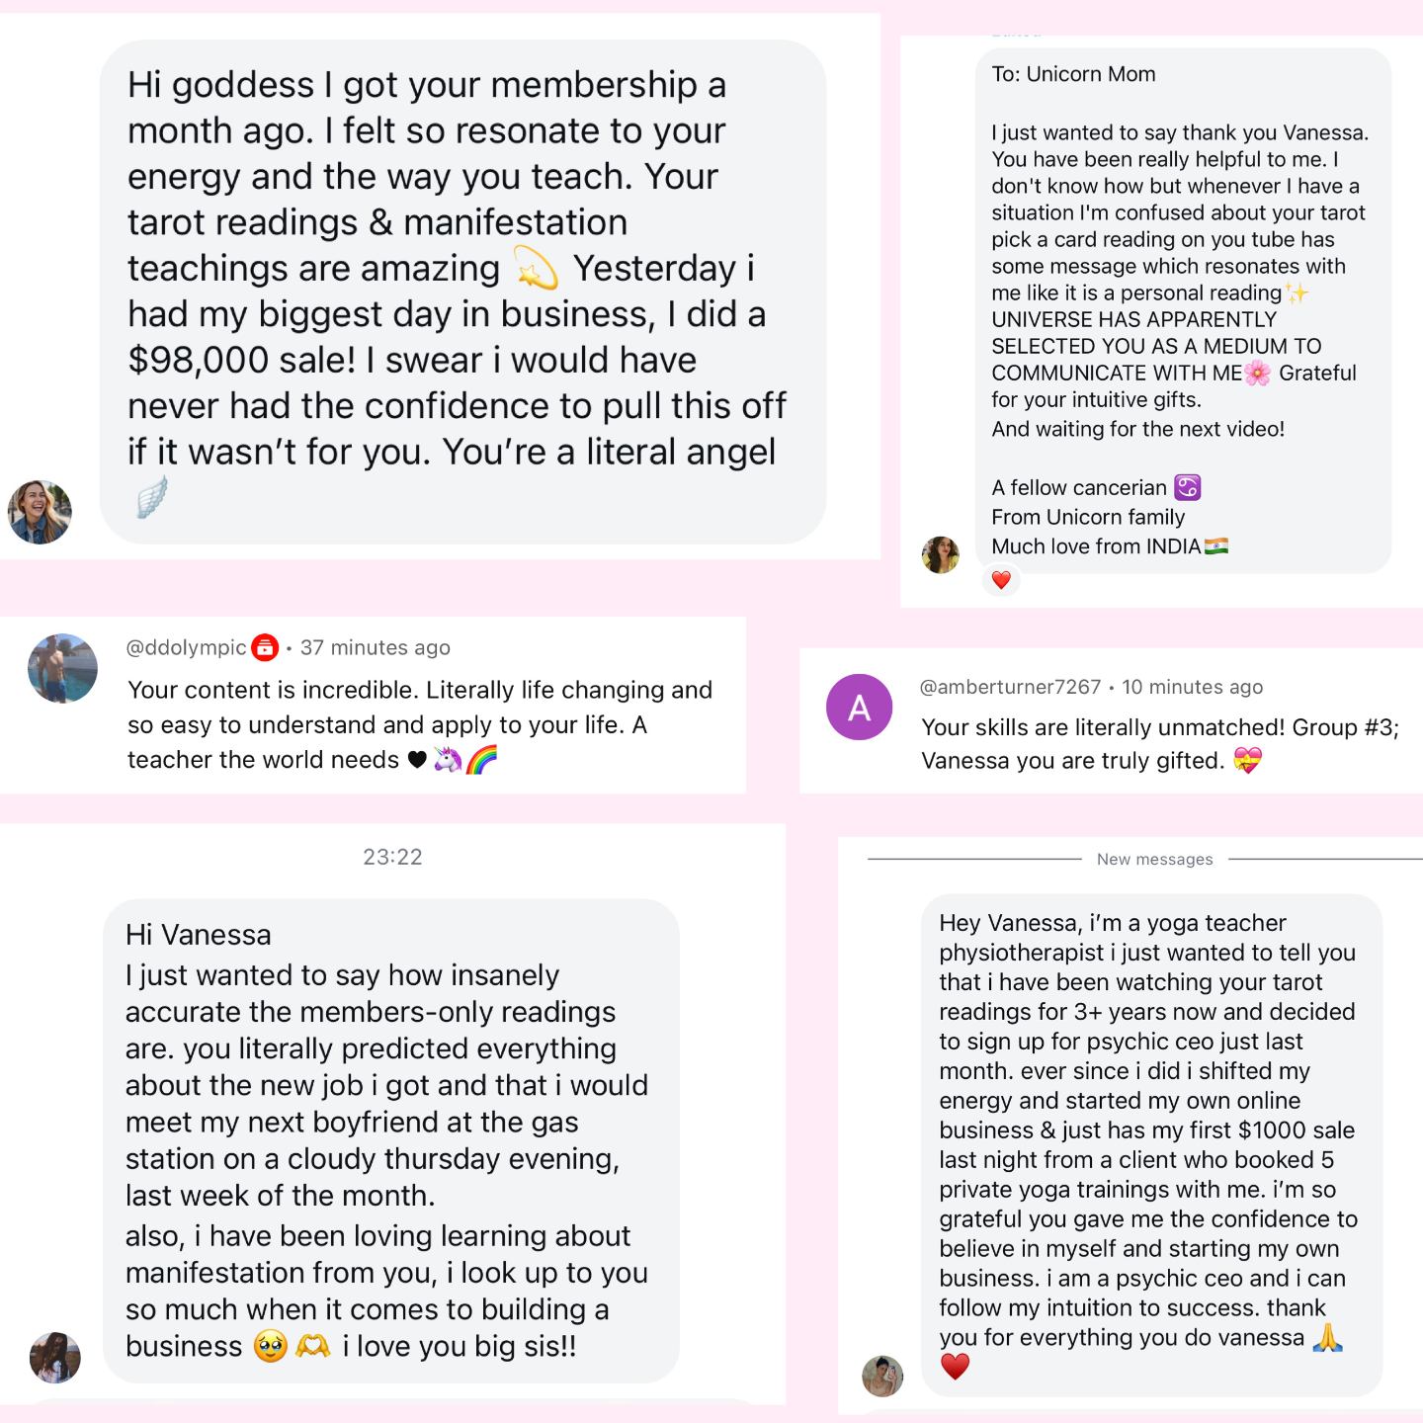Click the cancer zodiac emoji after 'fellow cancerian'

(x=1187, y=487)
